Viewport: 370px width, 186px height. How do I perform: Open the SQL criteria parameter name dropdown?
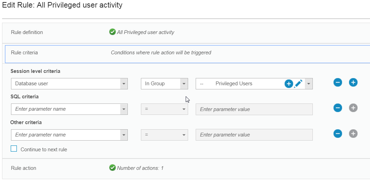pos(124,109)
